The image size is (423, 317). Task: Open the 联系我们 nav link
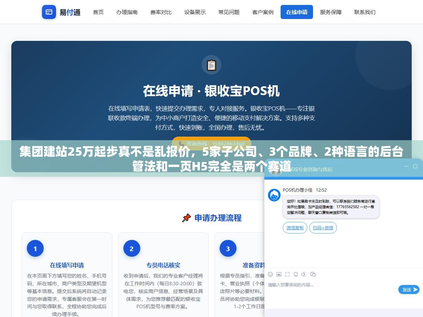pos(365,12)
